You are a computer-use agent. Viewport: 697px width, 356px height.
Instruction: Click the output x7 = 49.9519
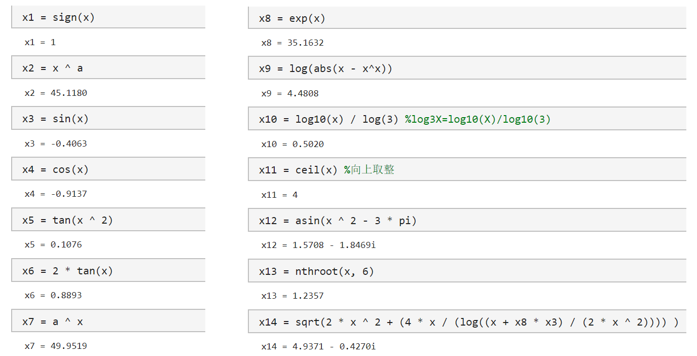(56, 346)
